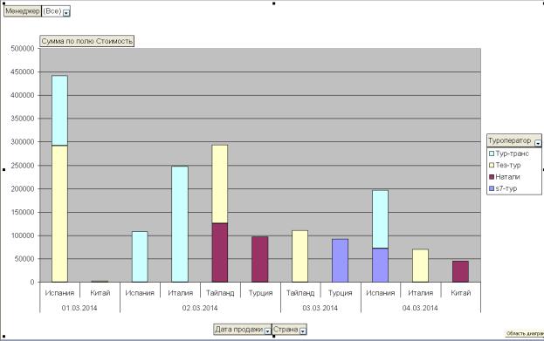The image size is (544, 341).
Task: Open the Страна field dropdown arrow
Action: coord(302,331)
